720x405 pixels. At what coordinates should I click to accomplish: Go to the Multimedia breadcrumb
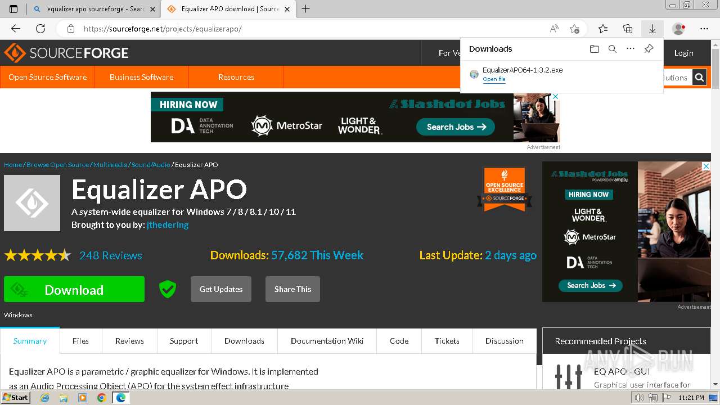(110, 165)
